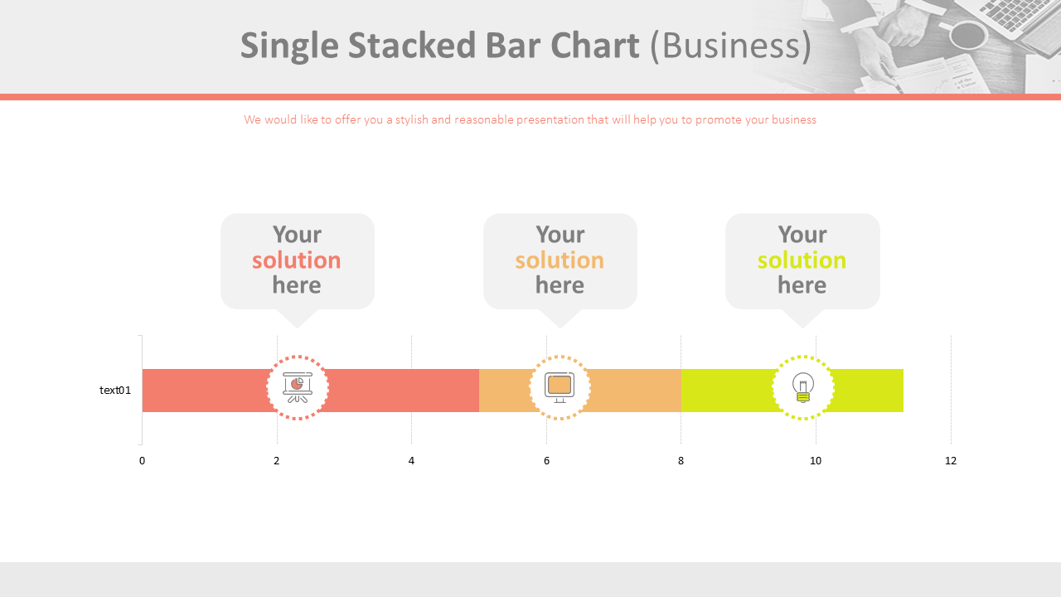Select the yellow-green callout speech bubble
The image size is (1061, 597).
802,260
